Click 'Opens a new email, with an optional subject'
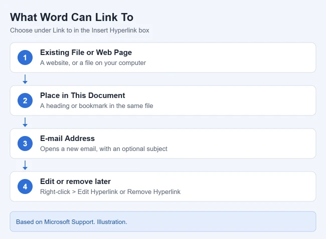This screenshot has height=239, width=326. click(103, 149)
